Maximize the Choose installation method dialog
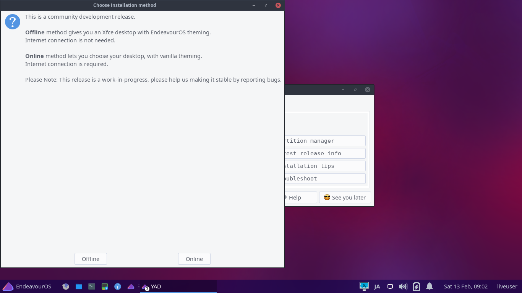 tap(266, 5)
